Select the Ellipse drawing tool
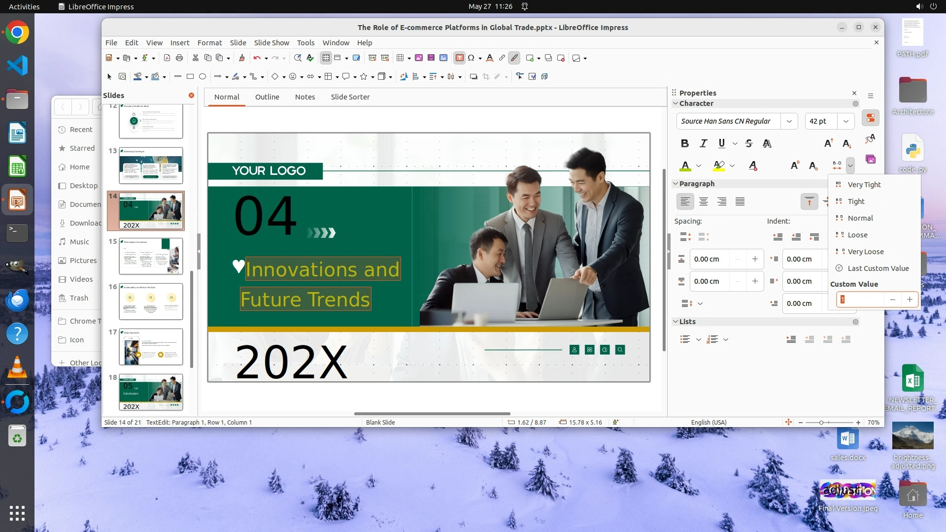 (x=202, y=76)
